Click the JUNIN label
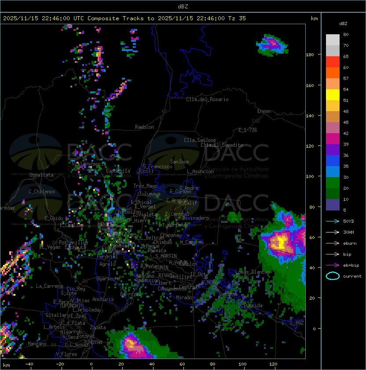366x370 pixels. tap(161, 267)
